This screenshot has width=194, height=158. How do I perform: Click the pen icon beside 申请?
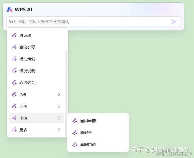[14, 118]
